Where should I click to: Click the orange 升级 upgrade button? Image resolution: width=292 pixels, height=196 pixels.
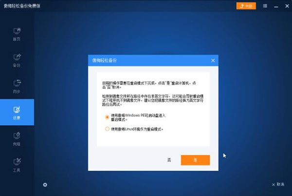tap(246, 6)
